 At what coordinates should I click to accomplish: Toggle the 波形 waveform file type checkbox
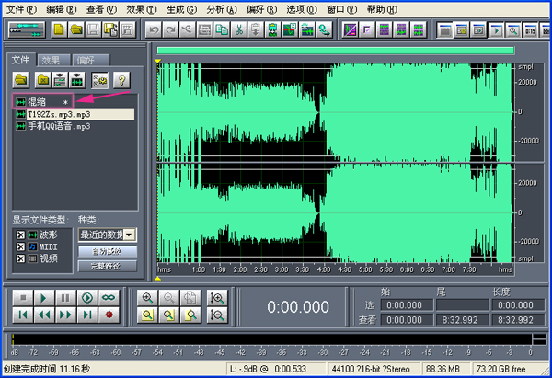[21, 235]
